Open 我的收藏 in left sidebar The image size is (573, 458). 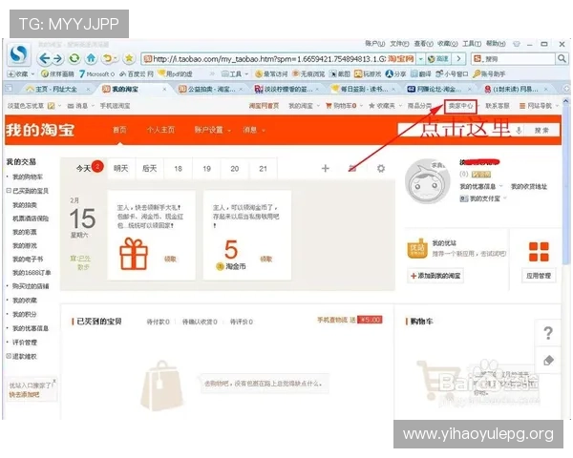(x=25, y=301)
